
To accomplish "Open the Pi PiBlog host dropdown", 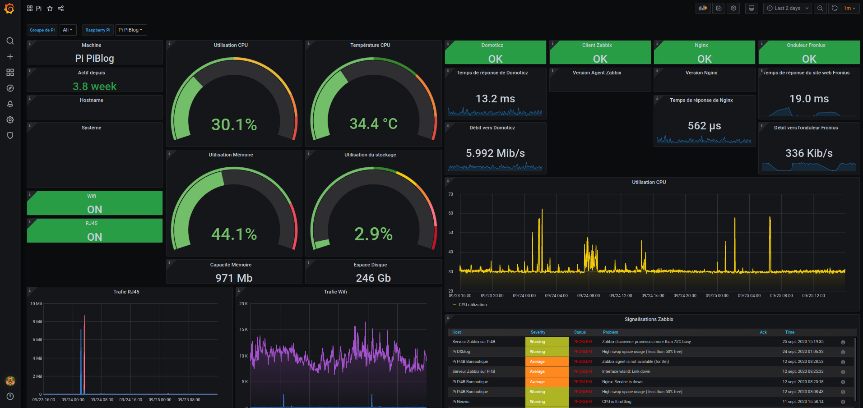I will [131, 30].
